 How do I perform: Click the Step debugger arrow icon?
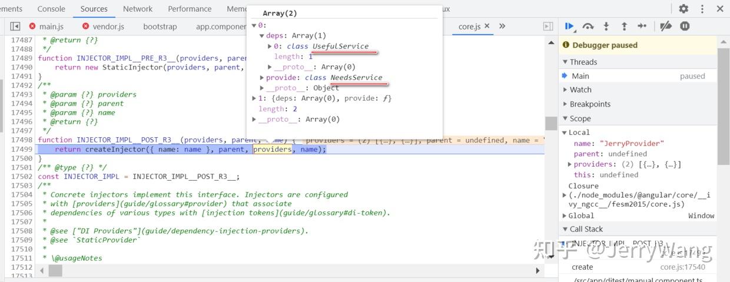(x=642, y=26)
